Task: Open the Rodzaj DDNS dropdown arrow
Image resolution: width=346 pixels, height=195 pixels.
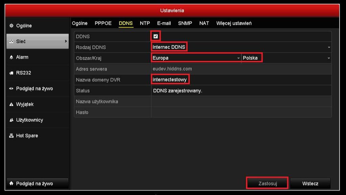Action: 329,47
